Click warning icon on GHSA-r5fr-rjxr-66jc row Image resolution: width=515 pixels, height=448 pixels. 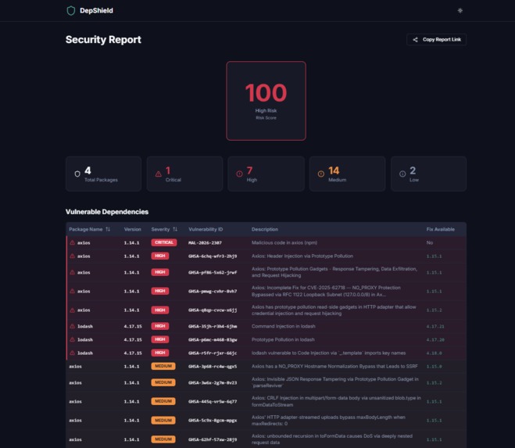click(x=72, y=353)
